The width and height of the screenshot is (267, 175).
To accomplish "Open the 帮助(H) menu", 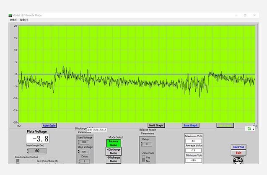I will tap(24, 20).
